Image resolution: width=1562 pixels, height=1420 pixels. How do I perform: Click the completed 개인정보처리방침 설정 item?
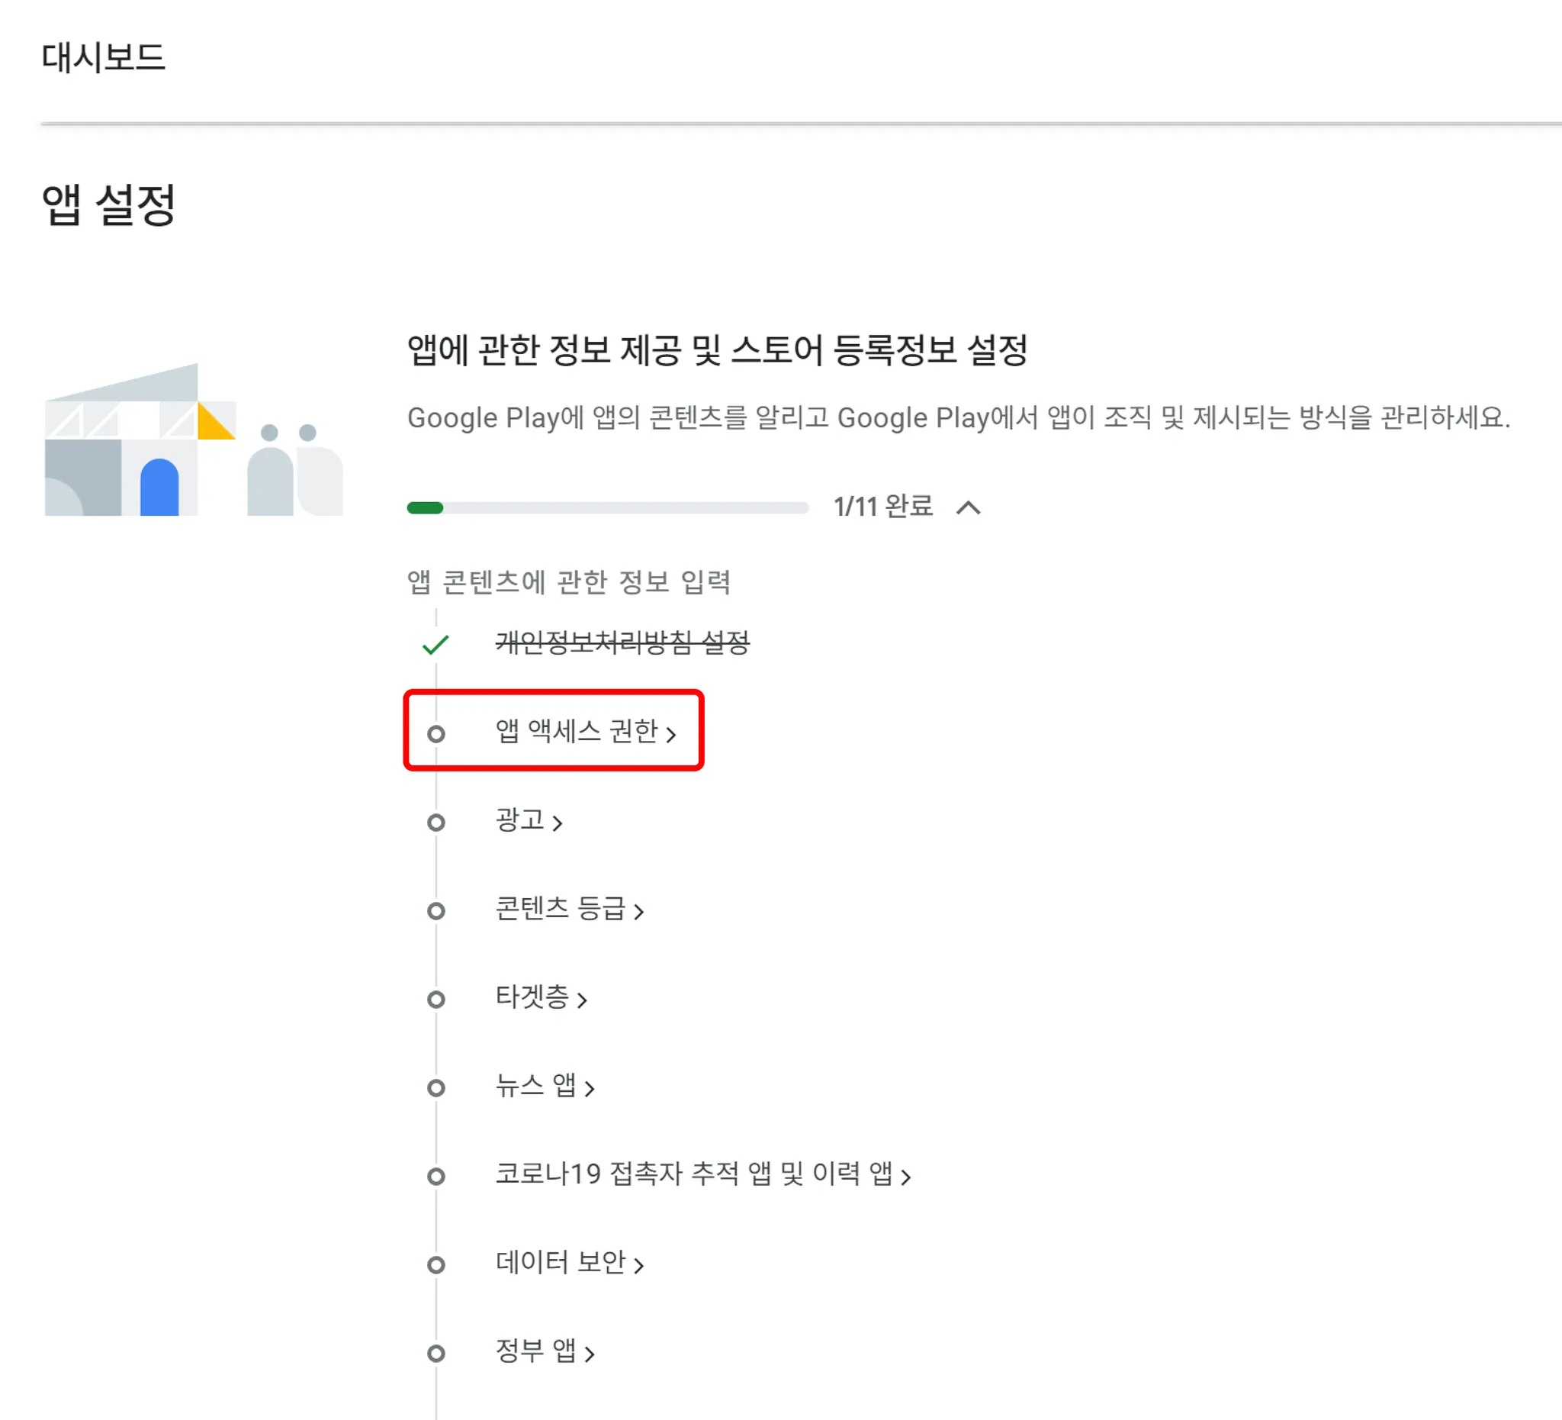click(622, 642)
